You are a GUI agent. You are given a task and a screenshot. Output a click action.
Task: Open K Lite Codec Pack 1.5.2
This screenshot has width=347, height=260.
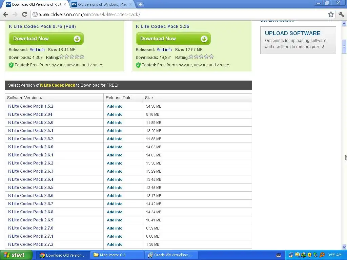coord(31,106)
